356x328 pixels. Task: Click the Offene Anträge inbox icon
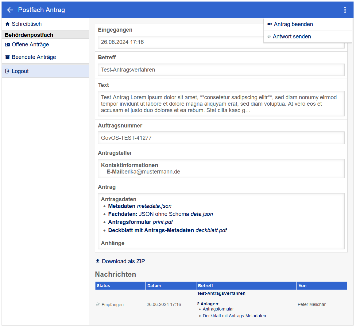pos(8,45)
